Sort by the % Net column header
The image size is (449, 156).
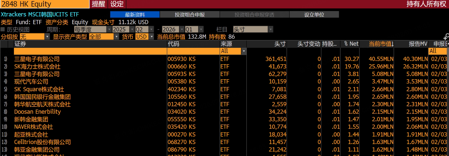point(351,44)
